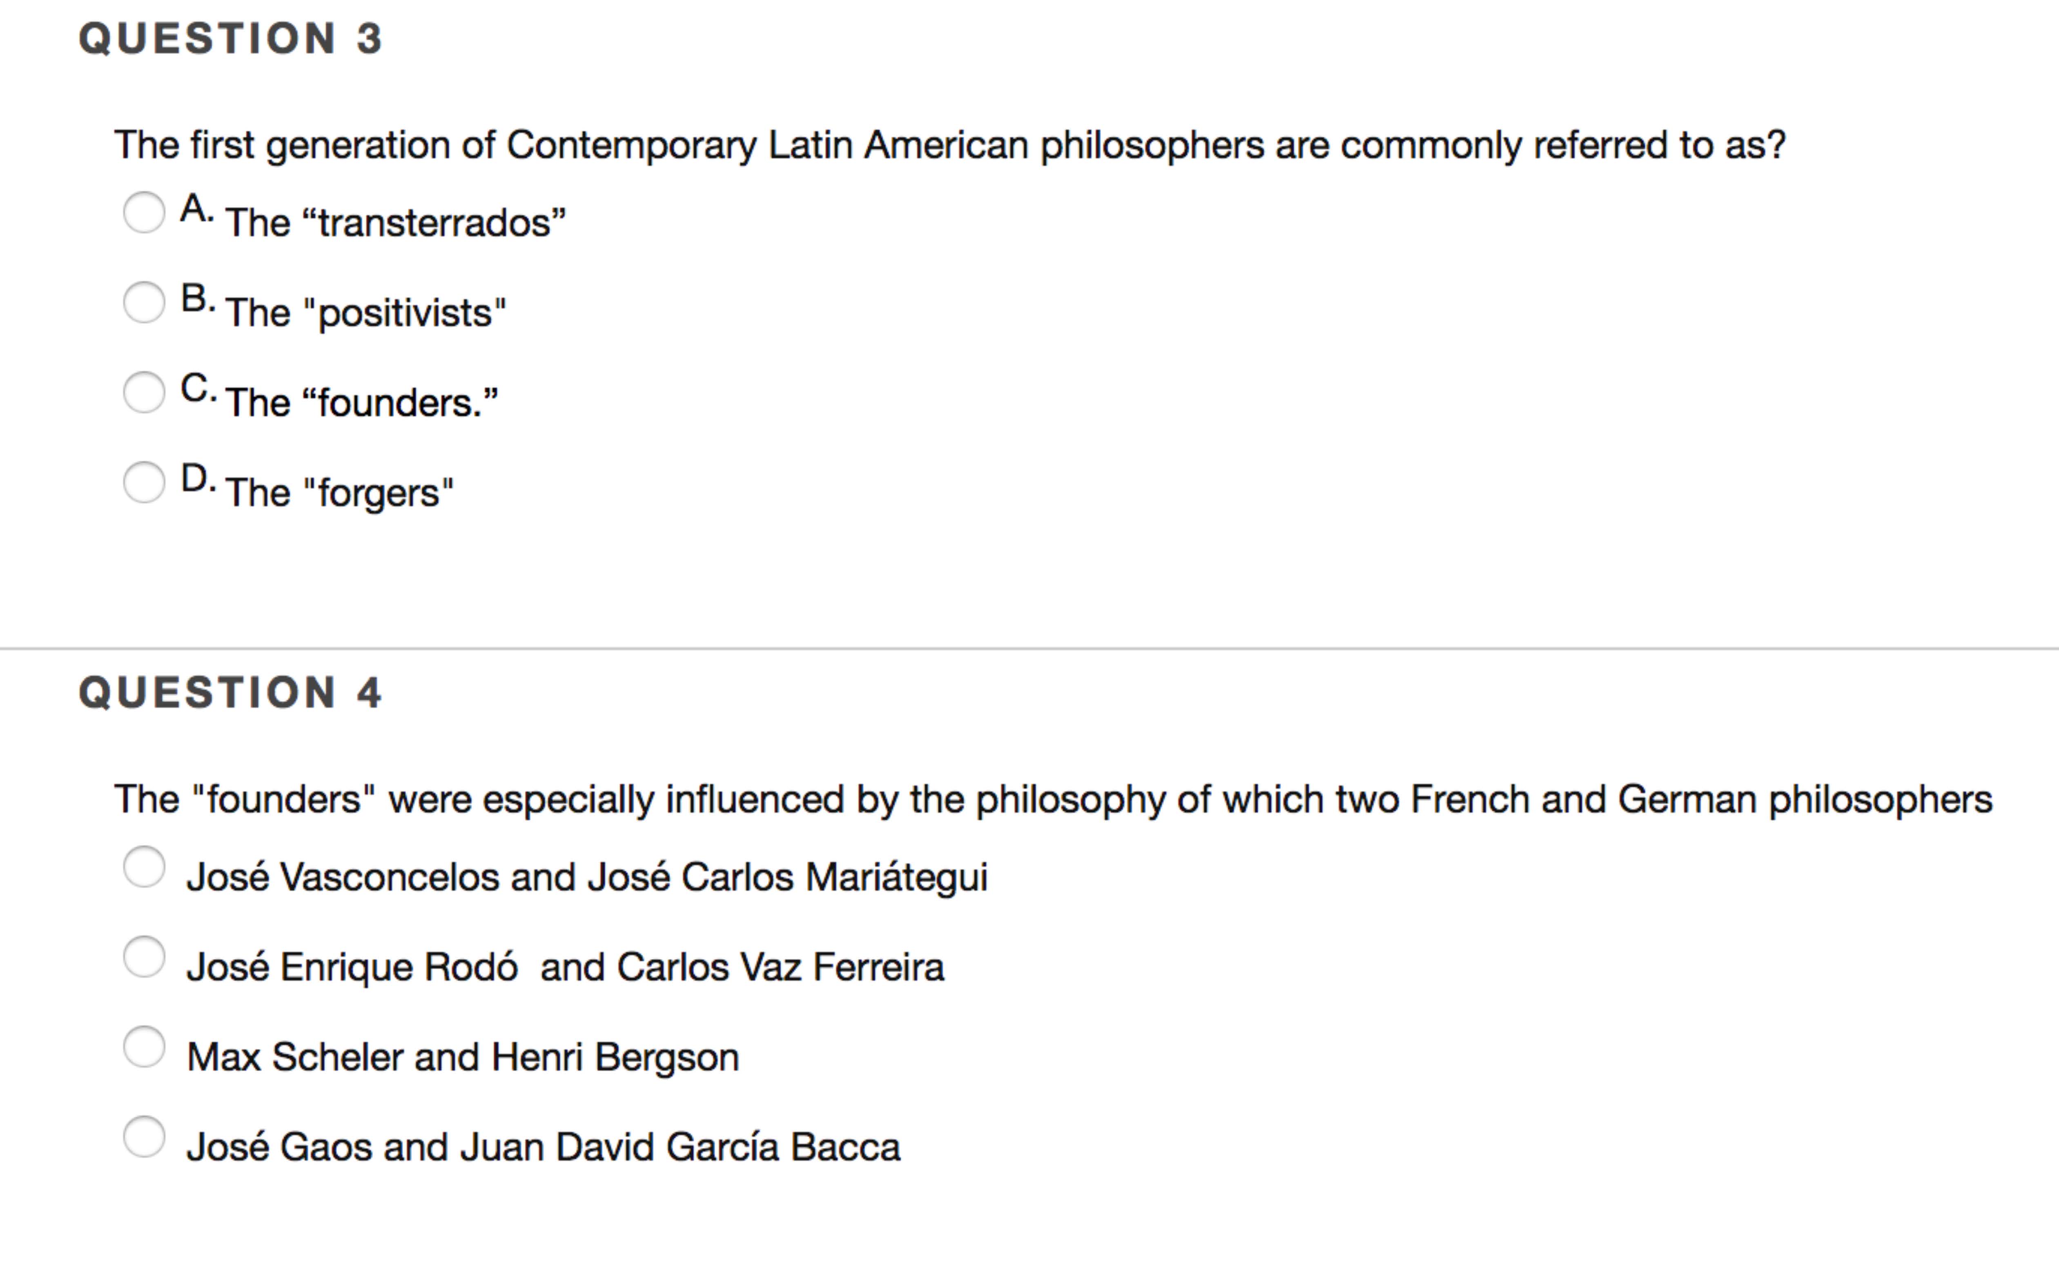Click the José Gaos and Juan David text
This screenshot has width=2059, height=1276.
[543, 1148]
